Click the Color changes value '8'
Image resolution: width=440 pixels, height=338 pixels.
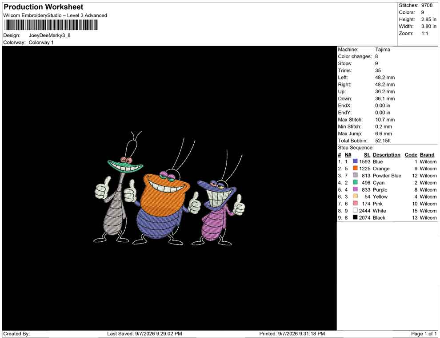coord(376,56)
